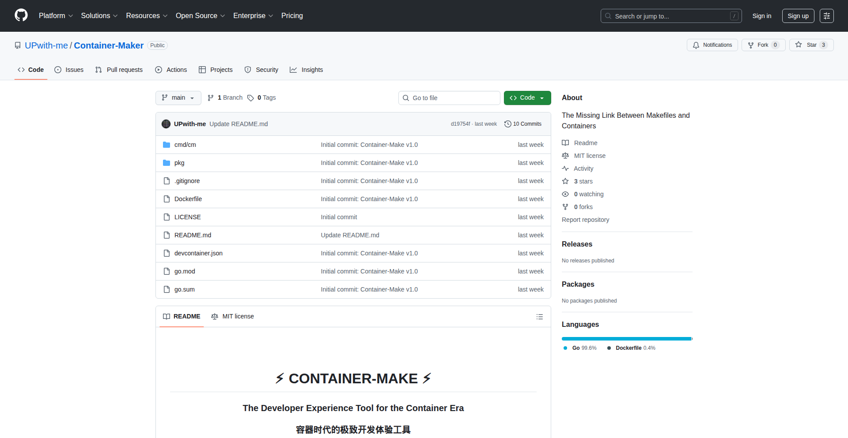Click the Go to file search field

[x=449, y=97]
